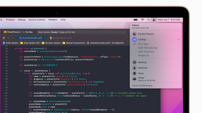Click the Do Not Disturb moon icon
202x113 pixels.
[x=134, y=34]
